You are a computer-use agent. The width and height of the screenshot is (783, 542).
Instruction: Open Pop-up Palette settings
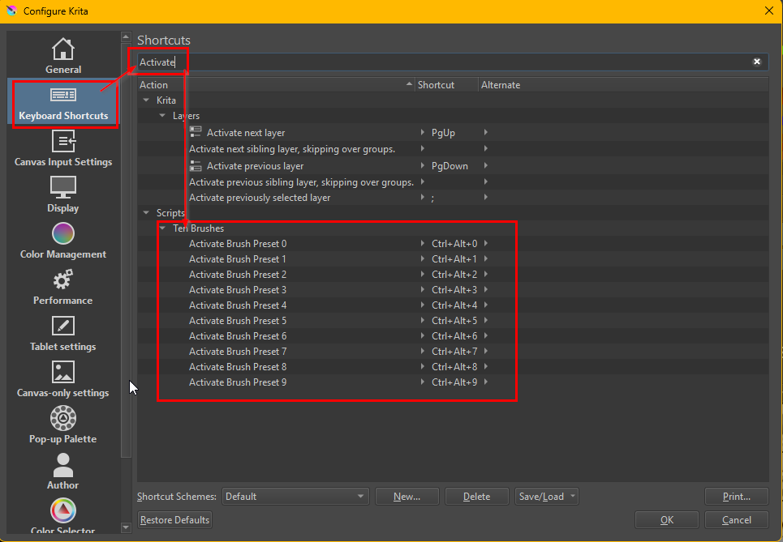click(x=63, y=425)
